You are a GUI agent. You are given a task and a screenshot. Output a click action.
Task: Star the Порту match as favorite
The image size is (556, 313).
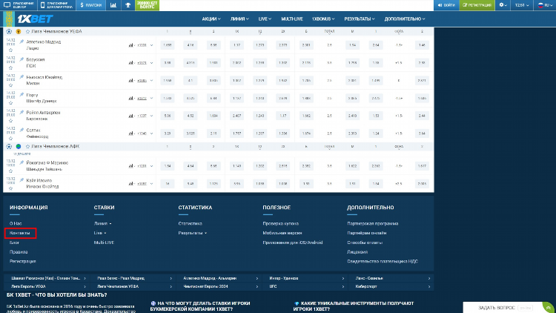pyautogui.click(x=10, y=103)
